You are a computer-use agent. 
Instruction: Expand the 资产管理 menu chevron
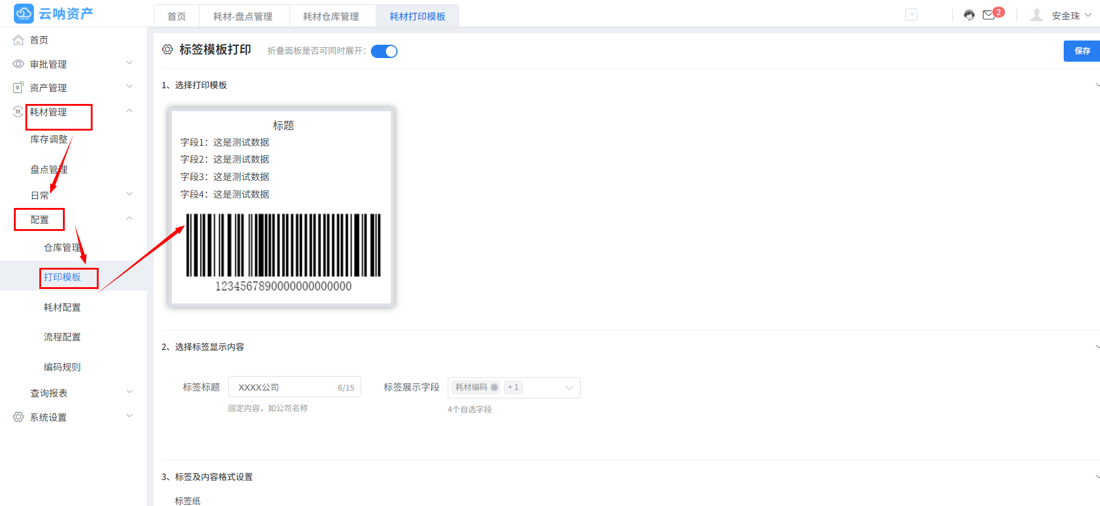click(129, 86)
